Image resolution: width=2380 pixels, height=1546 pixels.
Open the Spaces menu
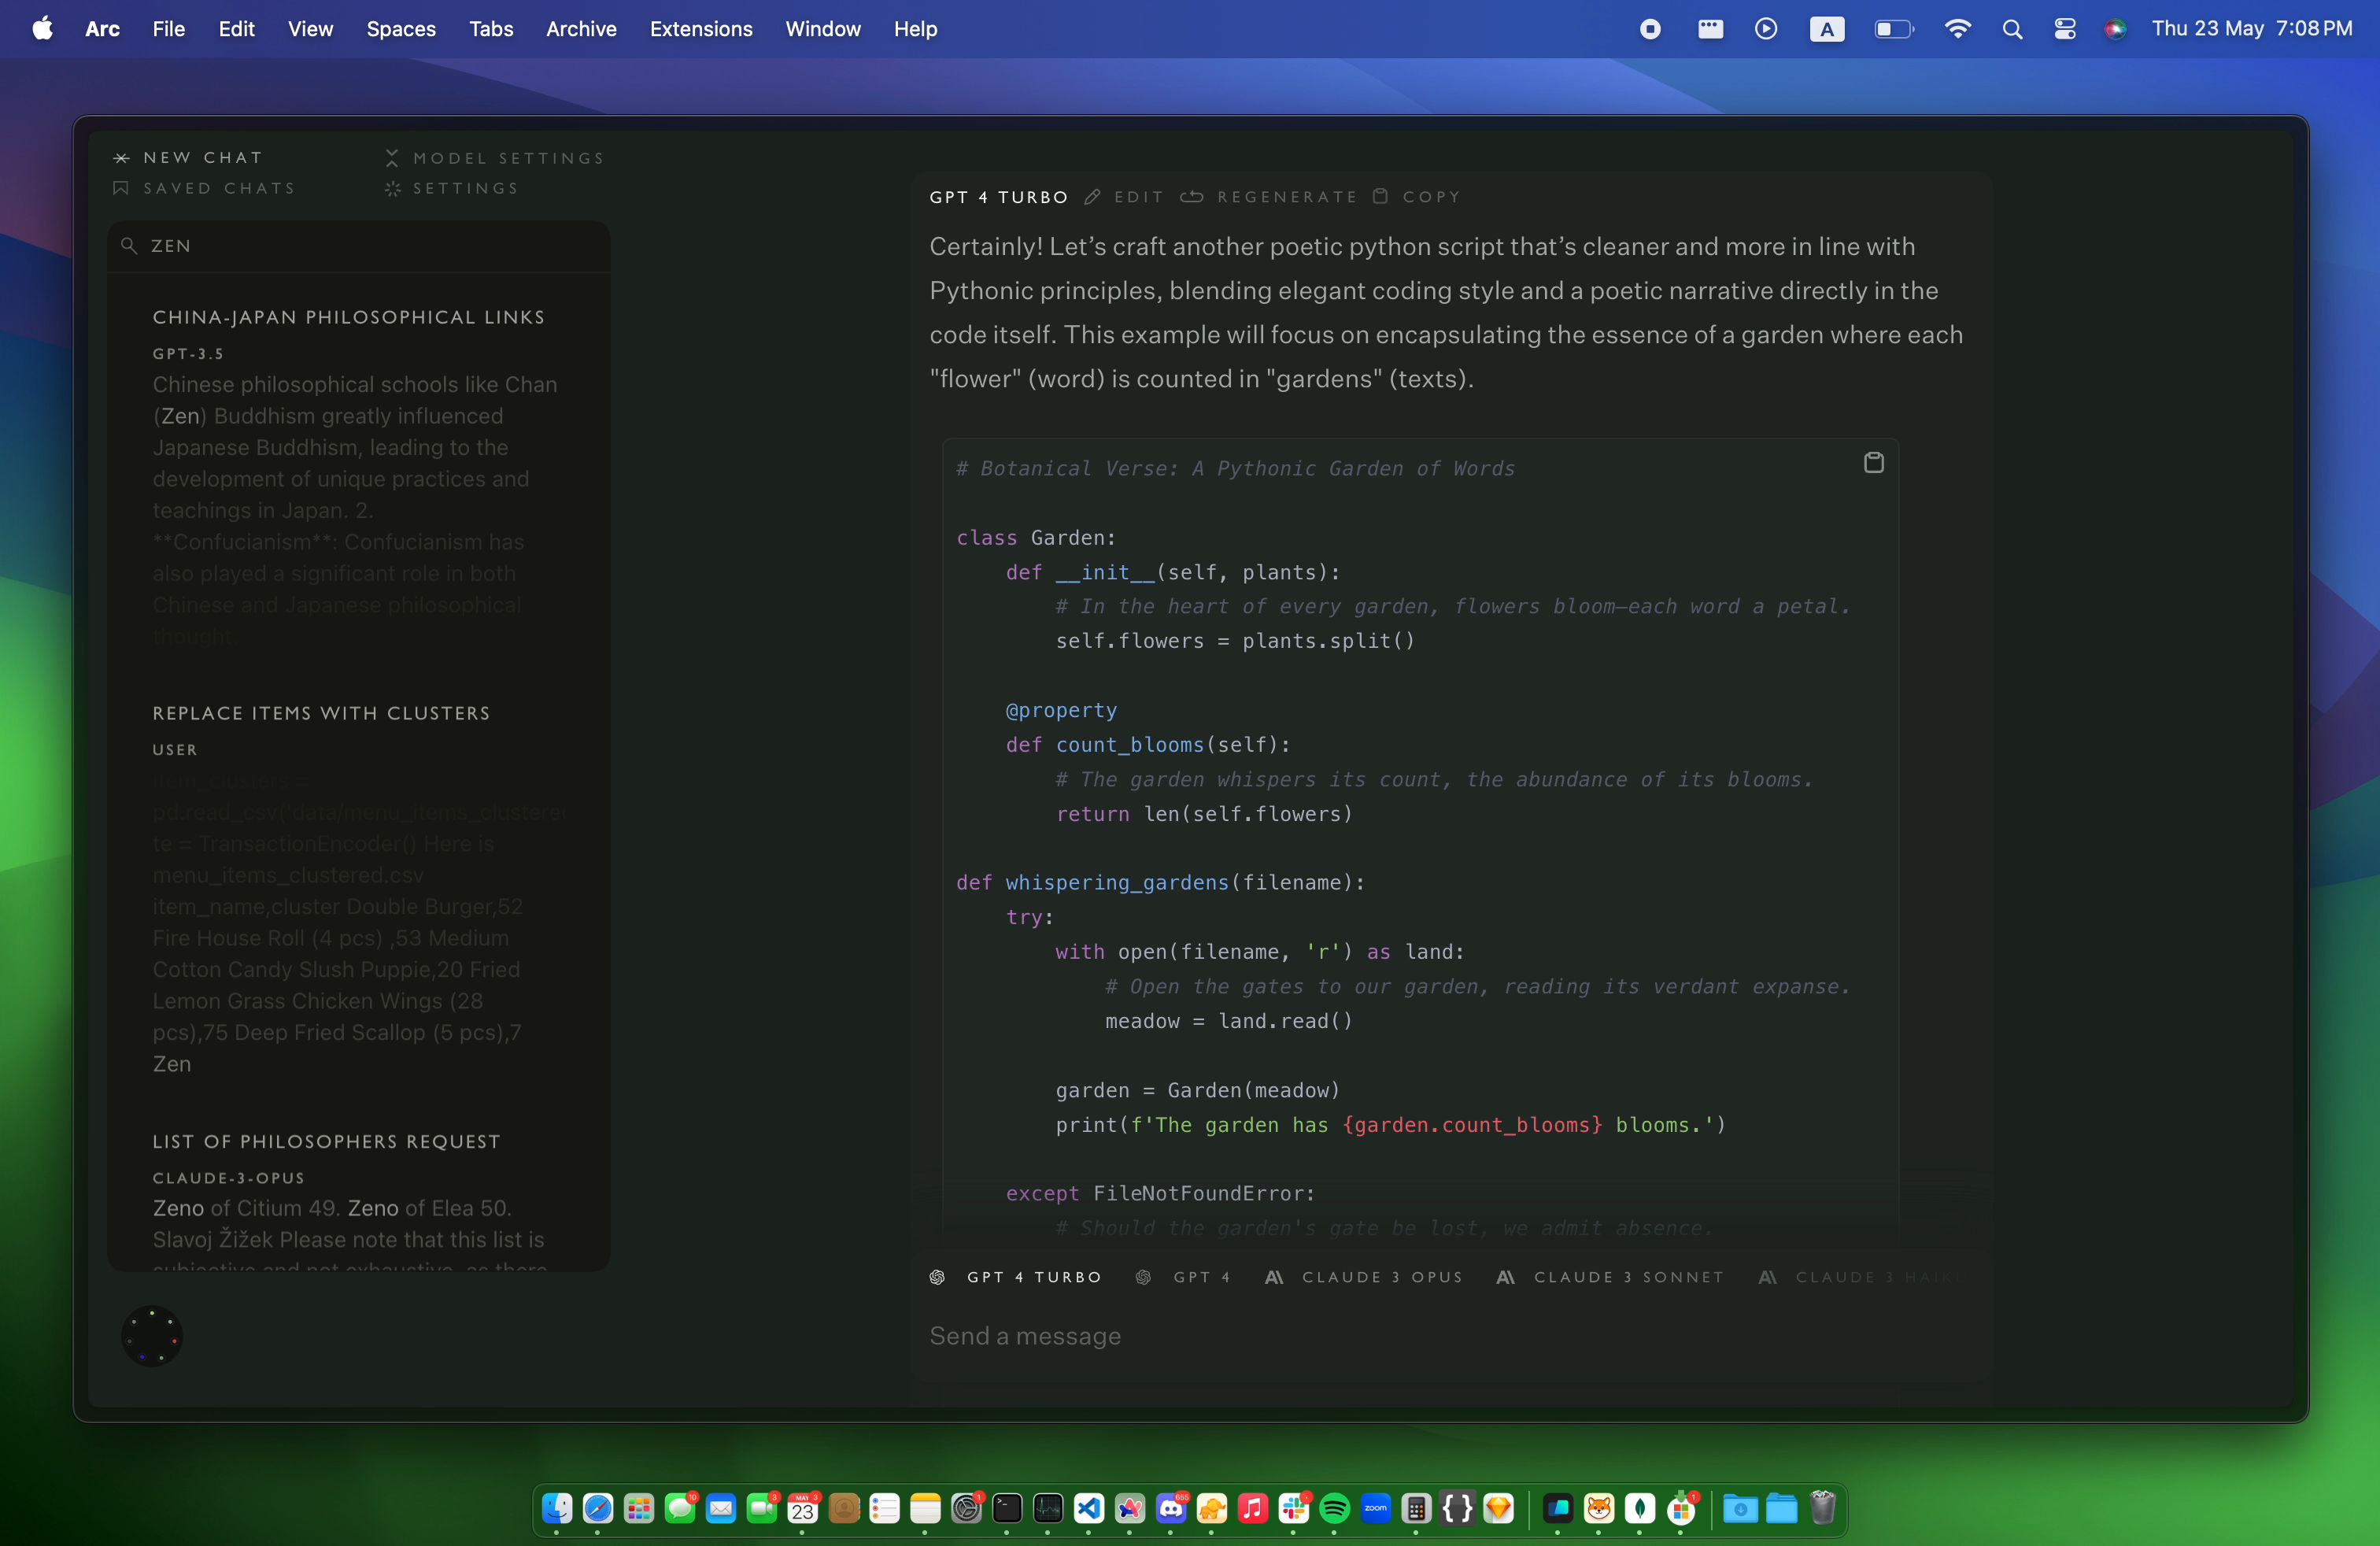[x=400, y=29]
